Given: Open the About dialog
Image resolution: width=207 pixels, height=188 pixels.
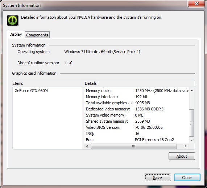Looking at the screenshot, I should tap(182, 156).
